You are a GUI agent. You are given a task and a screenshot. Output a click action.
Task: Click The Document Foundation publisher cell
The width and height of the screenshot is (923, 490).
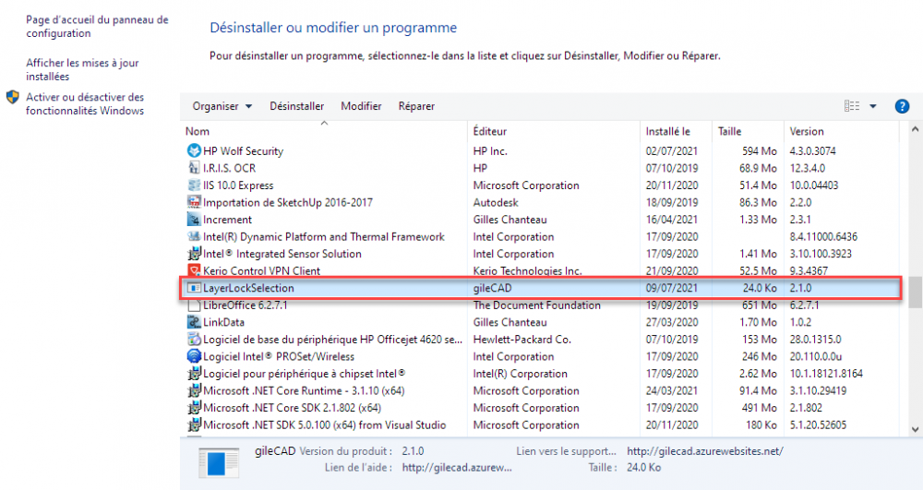tap(537, 305)
